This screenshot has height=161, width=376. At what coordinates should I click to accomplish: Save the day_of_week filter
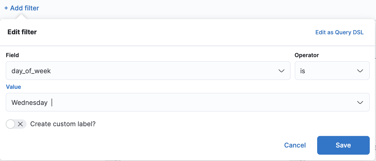pos(343,145)
